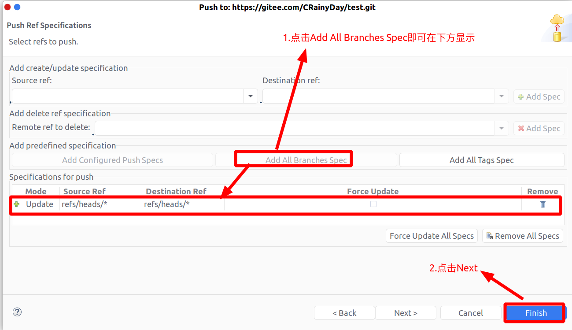Click the trash icon to remove the Update spec

pos(542,204)
